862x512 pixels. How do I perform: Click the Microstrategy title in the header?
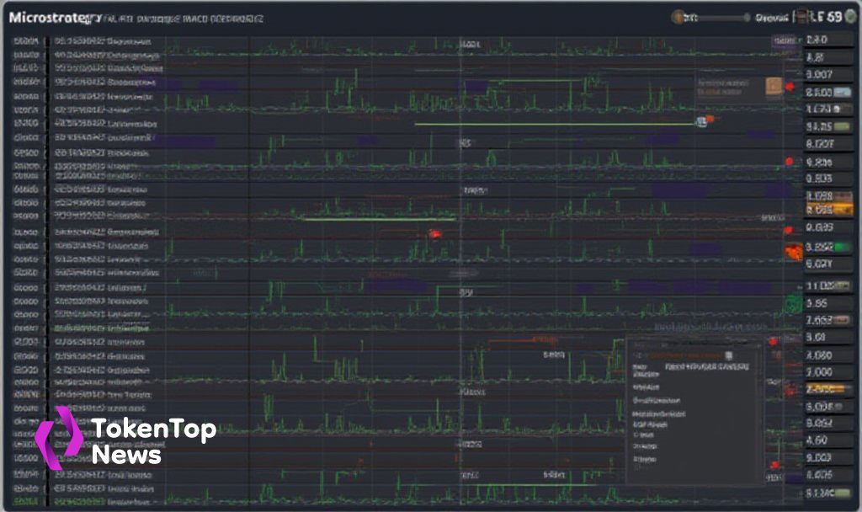(x=55, y=18)
